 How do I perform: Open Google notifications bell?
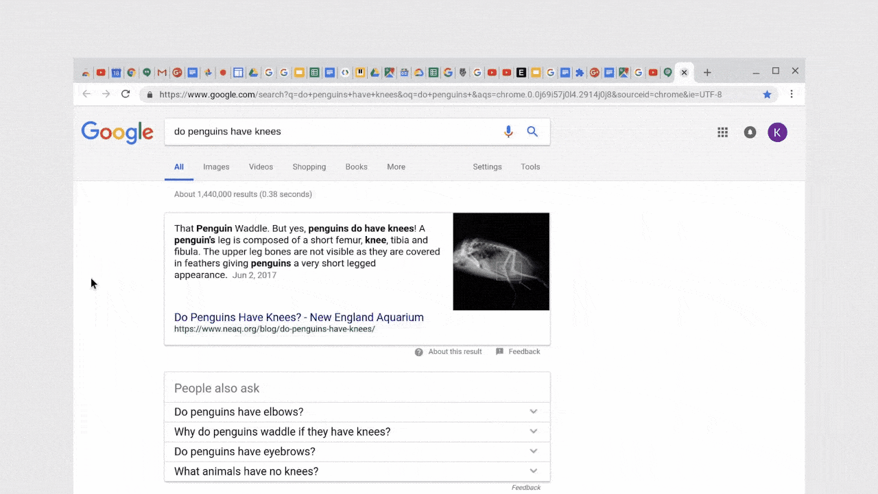tap(750, 132)
